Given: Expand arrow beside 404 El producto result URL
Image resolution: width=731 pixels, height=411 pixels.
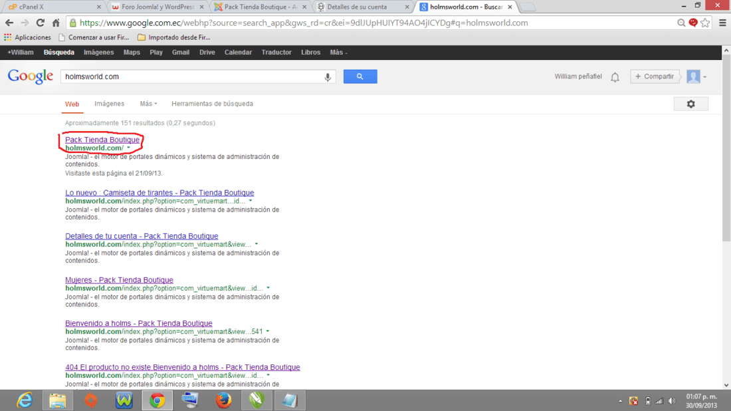Looking at the screenshot, I should coord(268,376).
